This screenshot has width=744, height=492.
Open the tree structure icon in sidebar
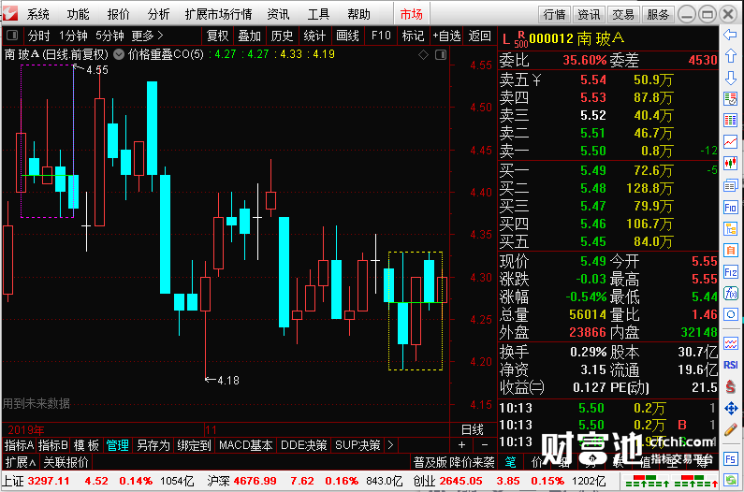[x=730, y=228]
